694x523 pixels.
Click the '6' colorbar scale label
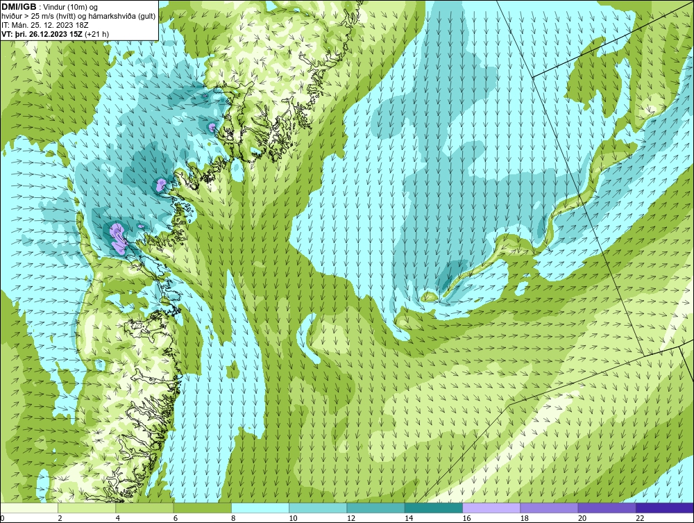point(176,519)
